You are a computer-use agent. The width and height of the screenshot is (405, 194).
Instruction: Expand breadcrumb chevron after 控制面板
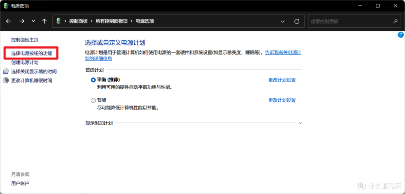click(x=91, y=21)
